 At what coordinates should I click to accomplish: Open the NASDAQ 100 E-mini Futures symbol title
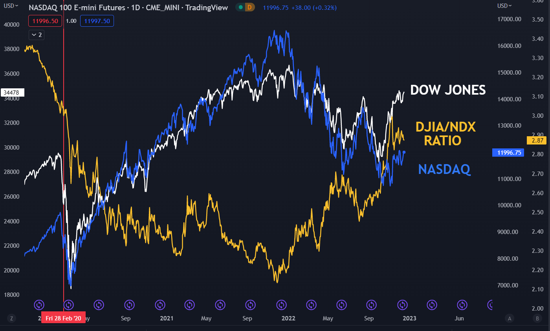click(x=128, y=7)
